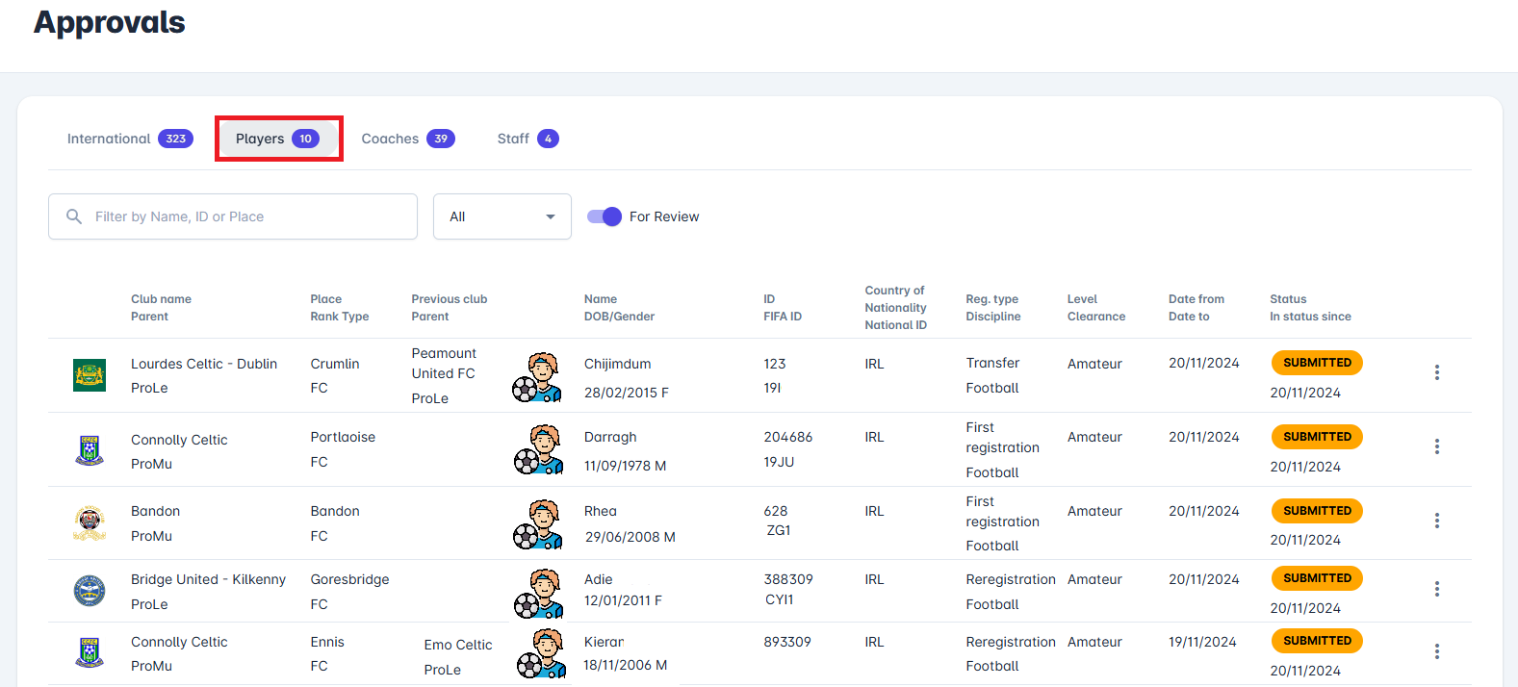Viewport: 1518px width, 687px height.
Task: Expand the All filter dropdown
Action: (x=502, y=216)
